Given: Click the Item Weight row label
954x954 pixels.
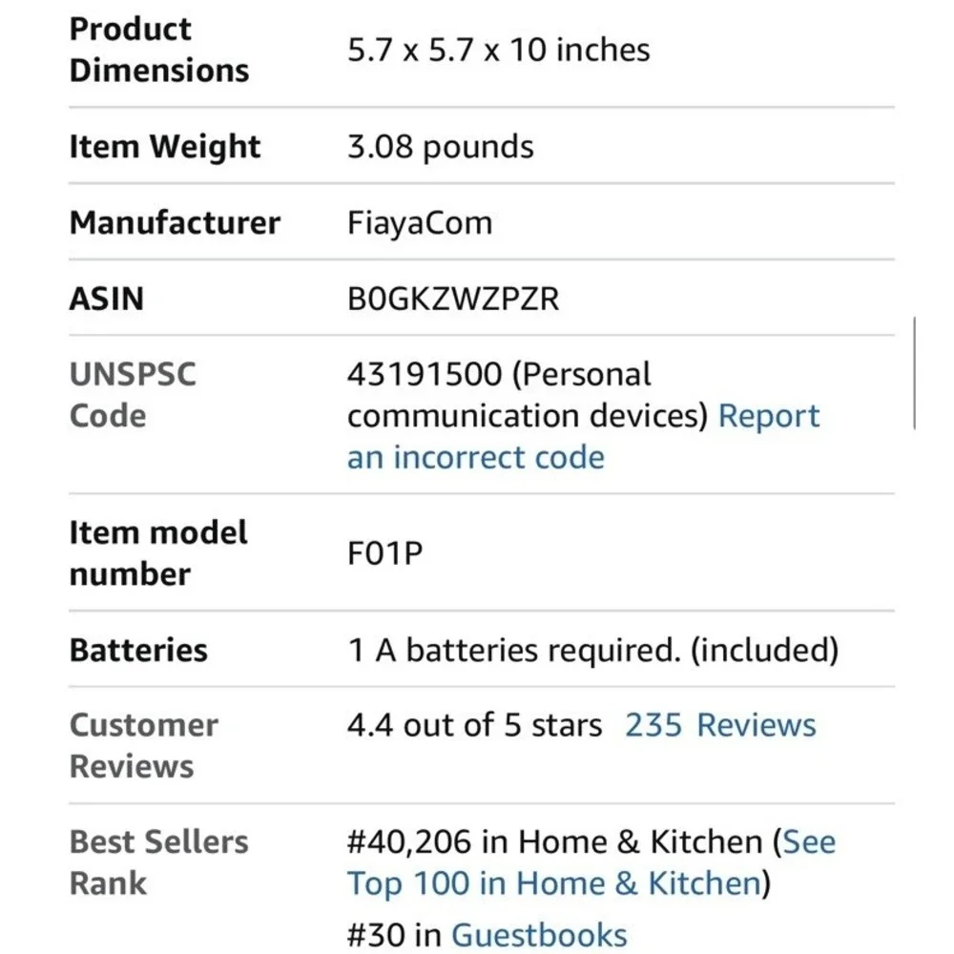Looking at the screenshot, I should click(x=164, y=147).
